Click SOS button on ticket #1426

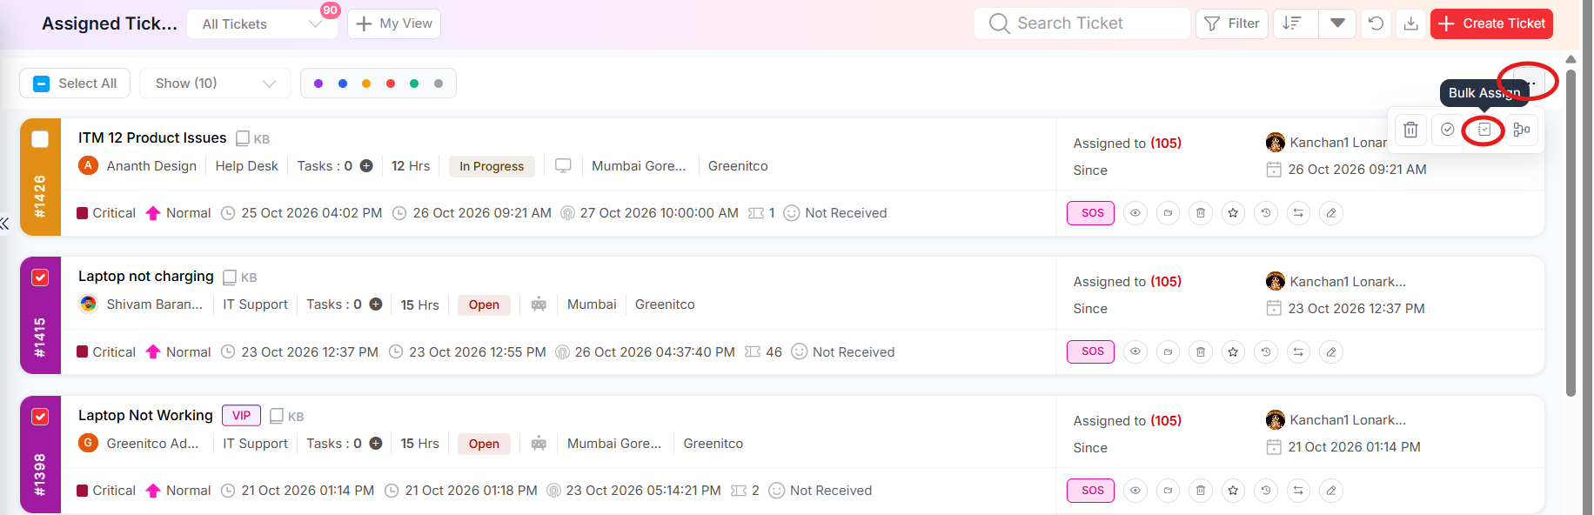(x=1091, y=213)
